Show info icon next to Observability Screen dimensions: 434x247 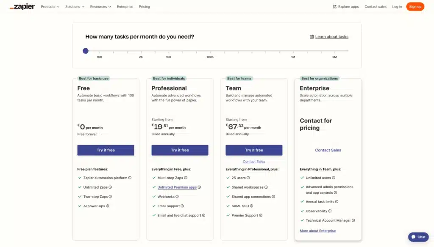(x=330, y=211)
